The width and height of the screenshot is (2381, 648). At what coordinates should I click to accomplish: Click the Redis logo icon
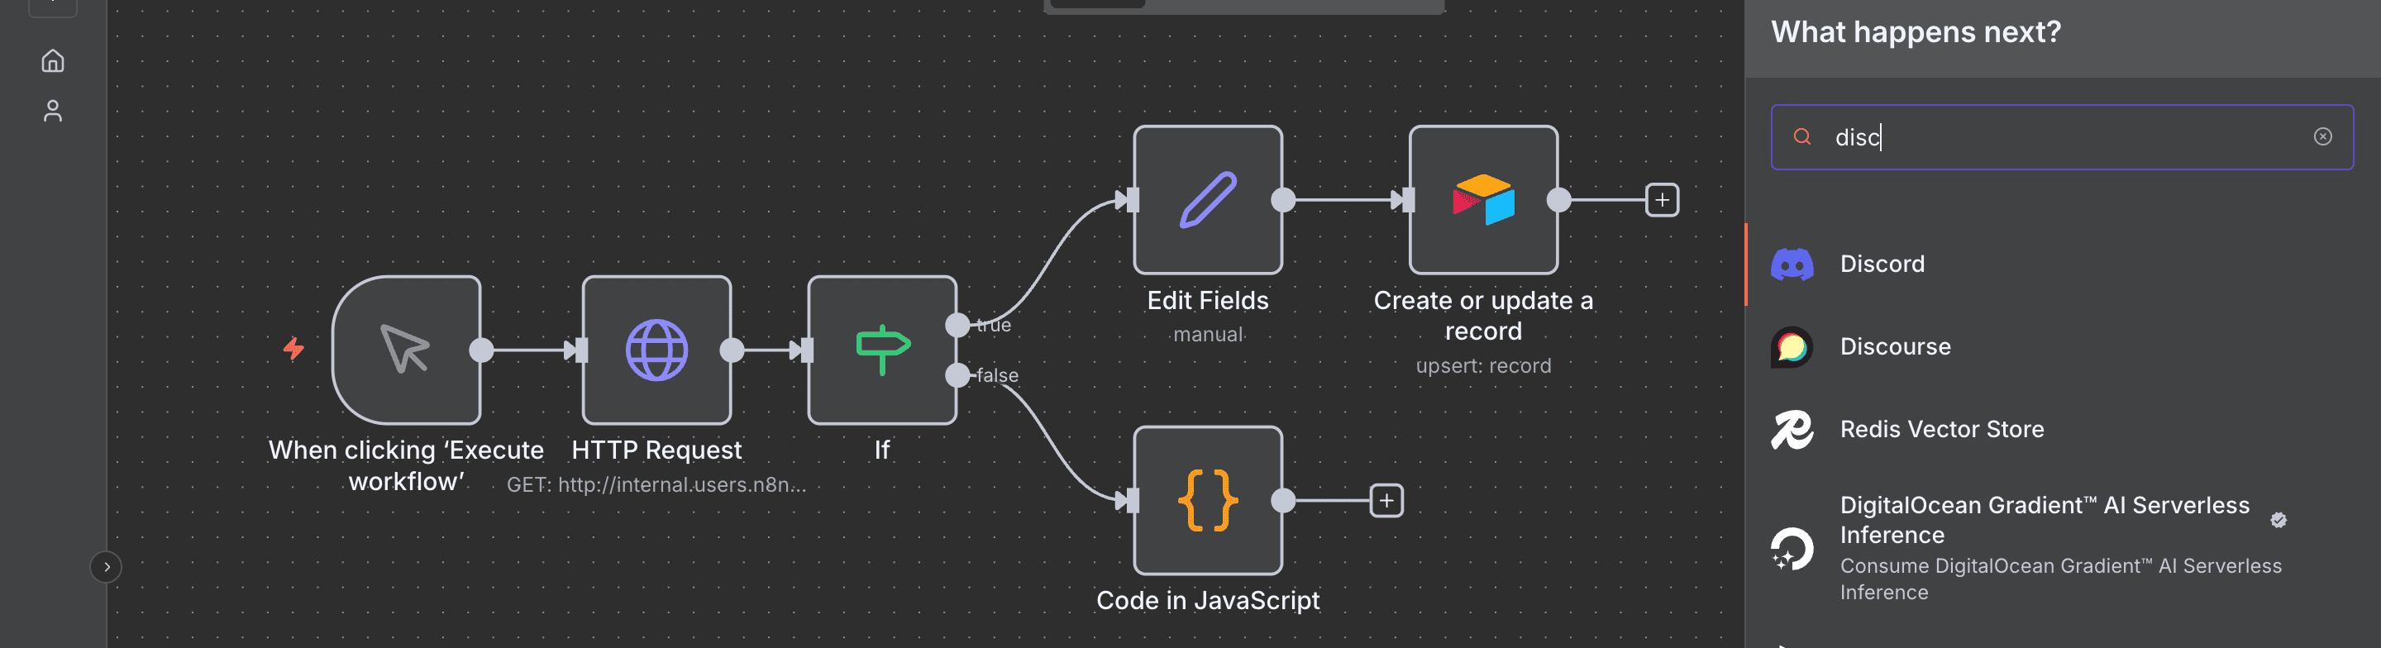click(x=1792, y=429)
